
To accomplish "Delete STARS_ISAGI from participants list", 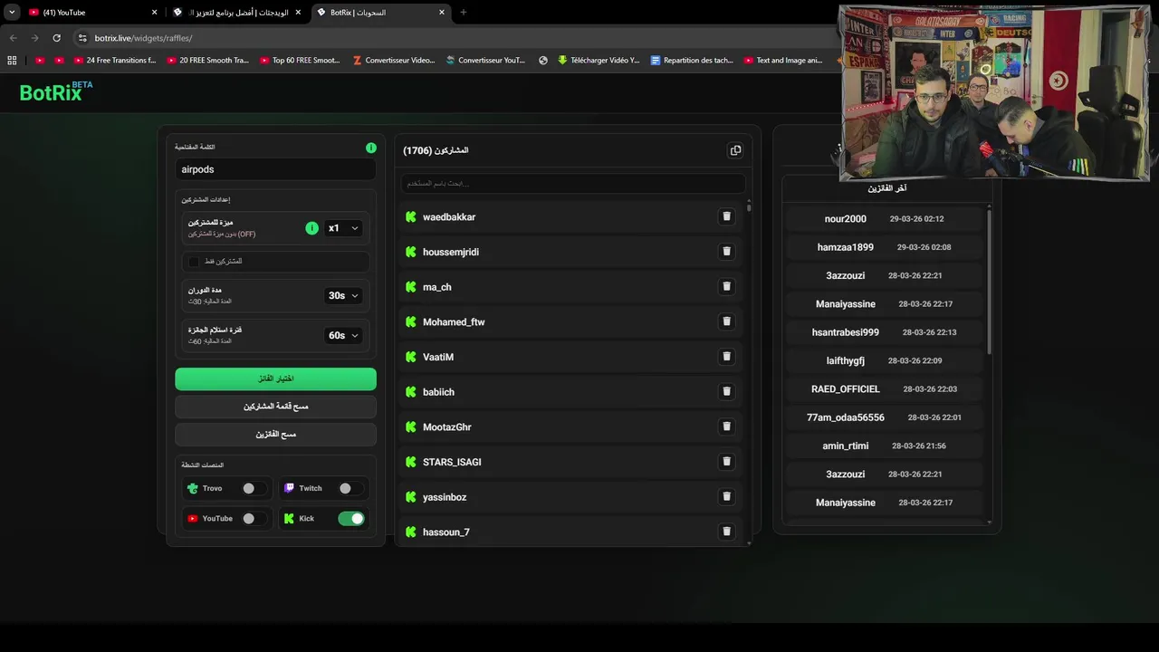I will (x=726, y=462).
